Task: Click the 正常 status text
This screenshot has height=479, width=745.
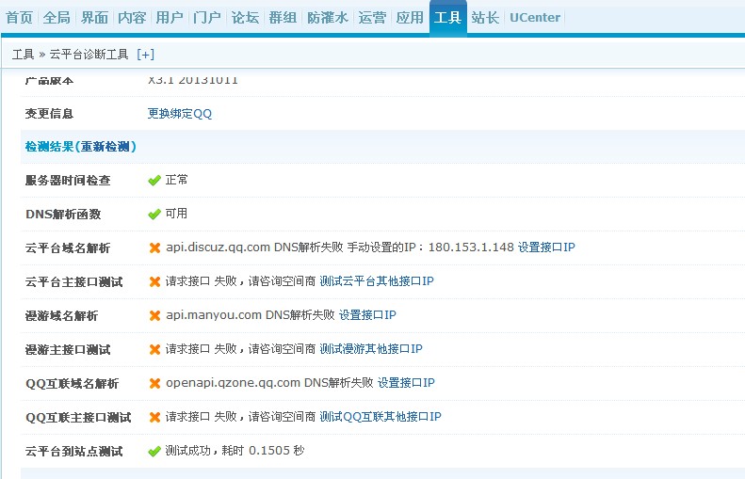Action: click(x=176, y=180)
